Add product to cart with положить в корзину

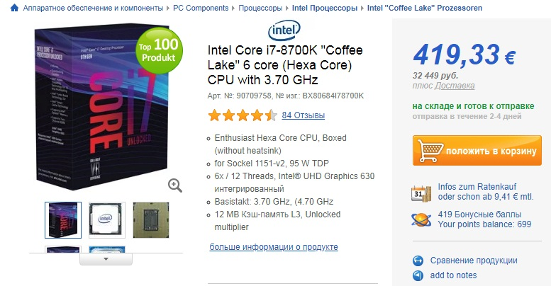point(477,151)
